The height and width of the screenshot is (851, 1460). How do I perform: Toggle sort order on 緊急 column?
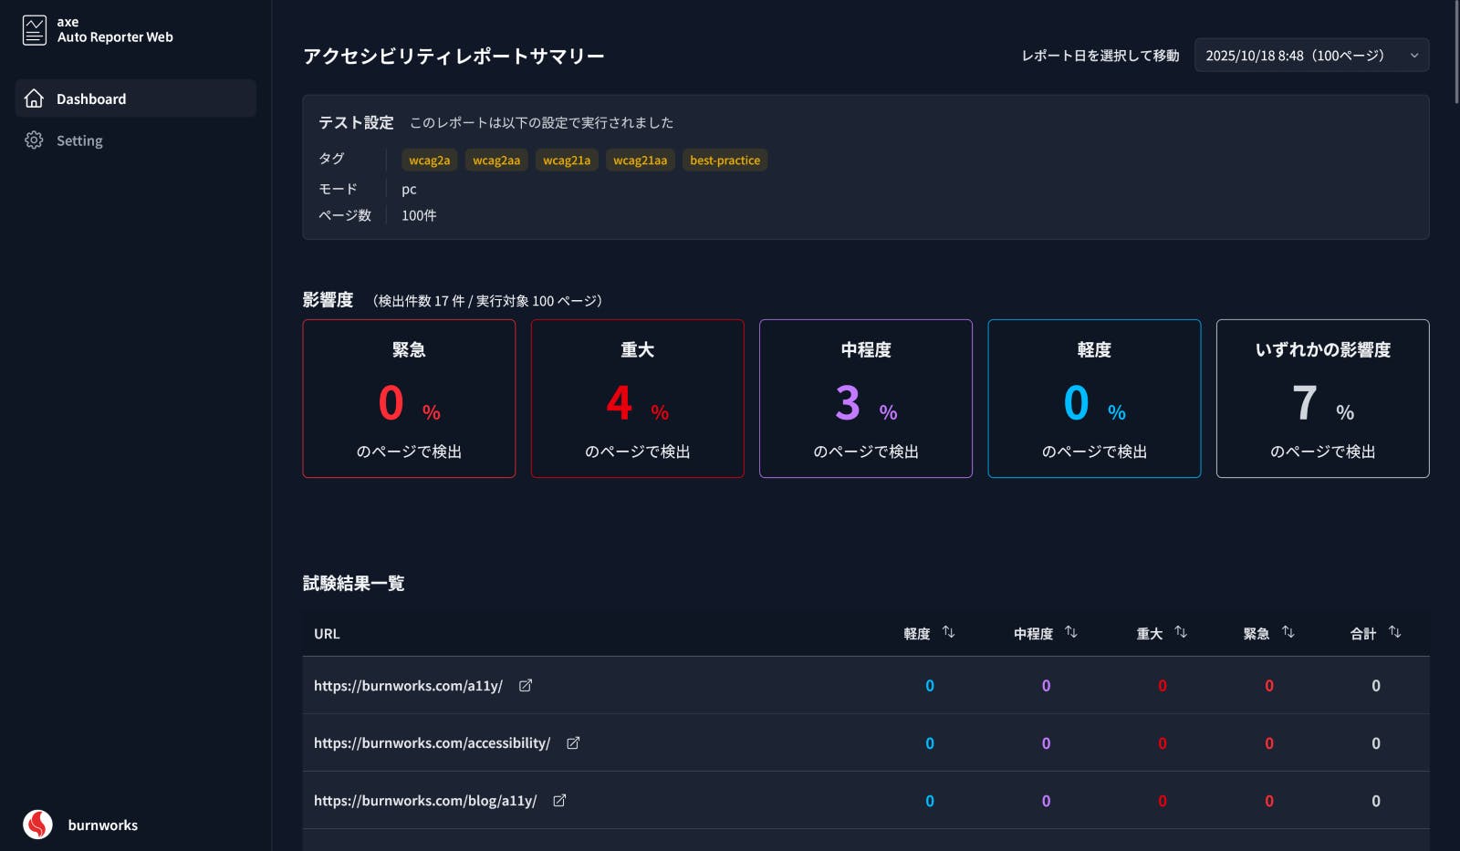coord(1288,632)
